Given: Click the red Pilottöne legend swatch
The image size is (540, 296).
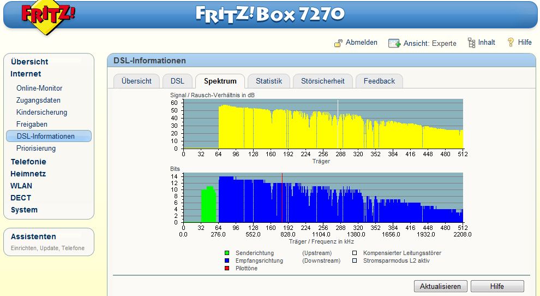Looking at the screenshot, I should (x=227, y=269).
